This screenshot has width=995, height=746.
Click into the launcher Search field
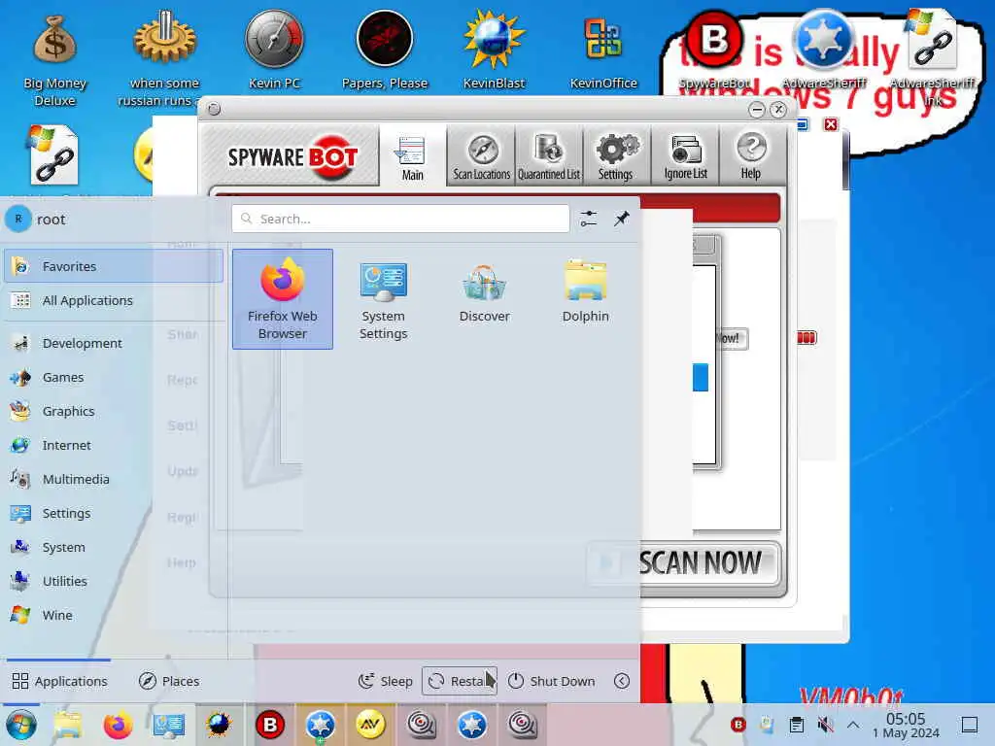tap(400, 219)
